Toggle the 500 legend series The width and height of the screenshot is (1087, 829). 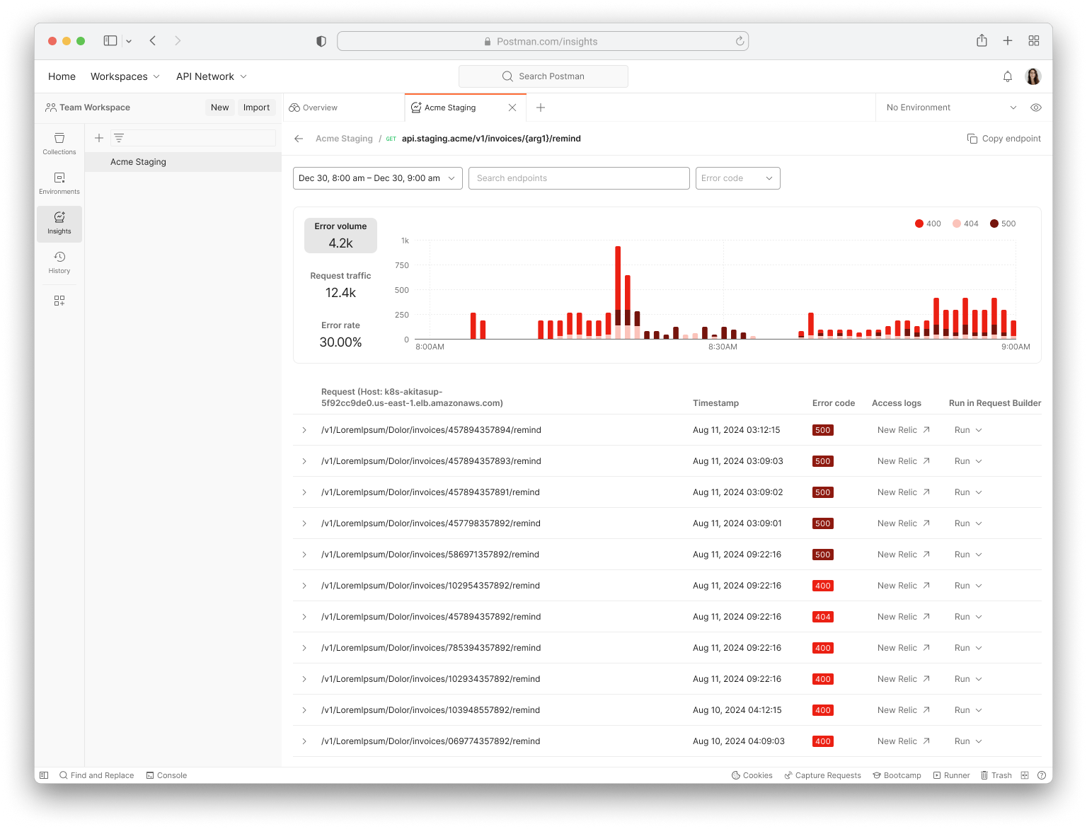point(1003,224)
